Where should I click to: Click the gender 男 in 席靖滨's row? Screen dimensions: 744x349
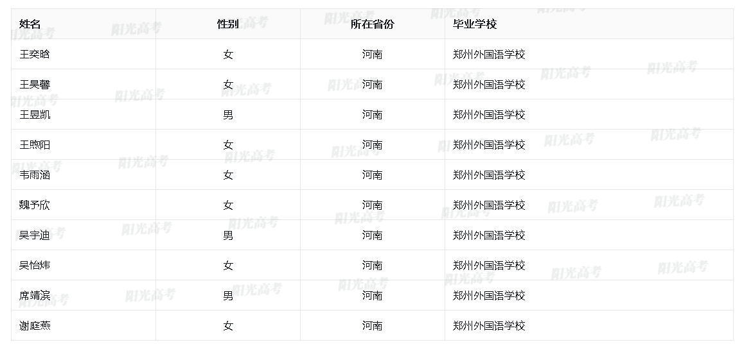coord(228,296)
